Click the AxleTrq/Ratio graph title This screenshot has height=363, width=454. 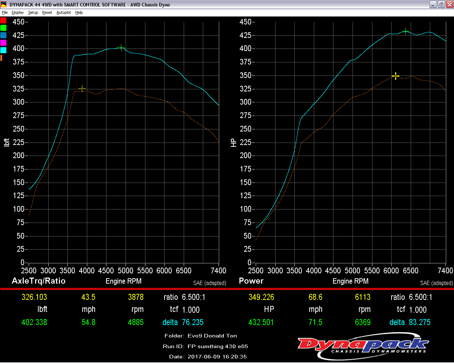tap(39, 281)
